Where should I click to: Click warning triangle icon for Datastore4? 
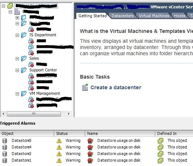point(59,147)
